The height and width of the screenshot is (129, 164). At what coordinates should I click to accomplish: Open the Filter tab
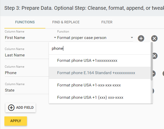coord(107,22)
